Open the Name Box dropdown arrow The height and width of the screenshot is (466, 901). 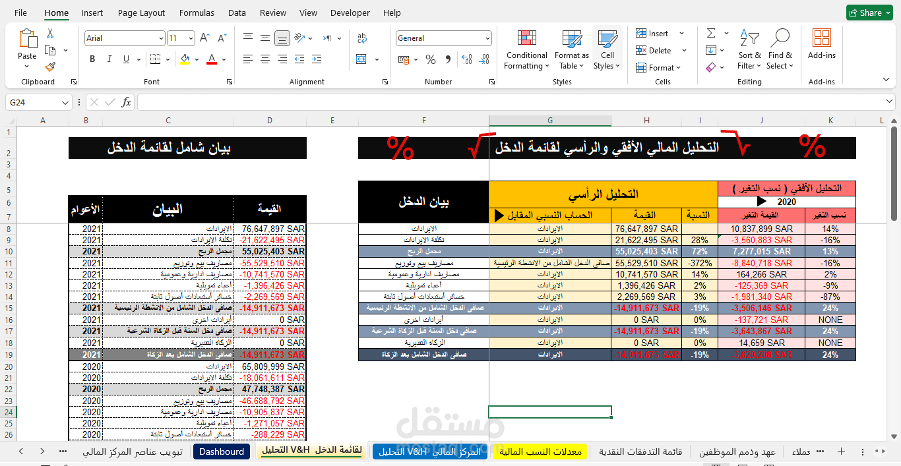[65, 102]
